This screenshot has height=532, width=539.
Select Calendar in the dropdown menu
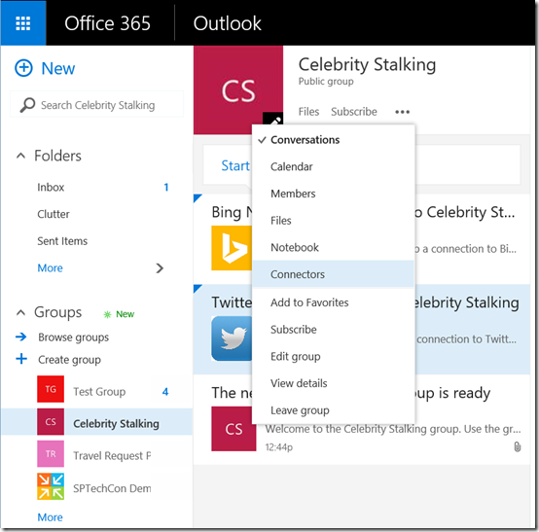(x=333, y=166)
